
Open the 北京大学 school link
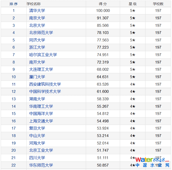tap(37, 25)
